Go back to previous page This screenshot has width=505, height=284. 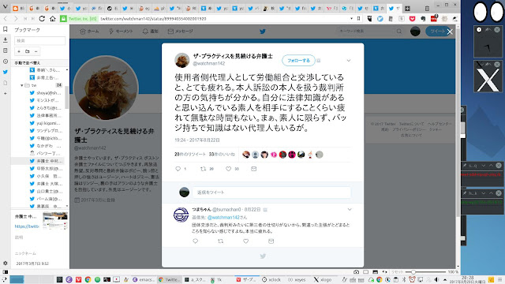tap(6, 19)
